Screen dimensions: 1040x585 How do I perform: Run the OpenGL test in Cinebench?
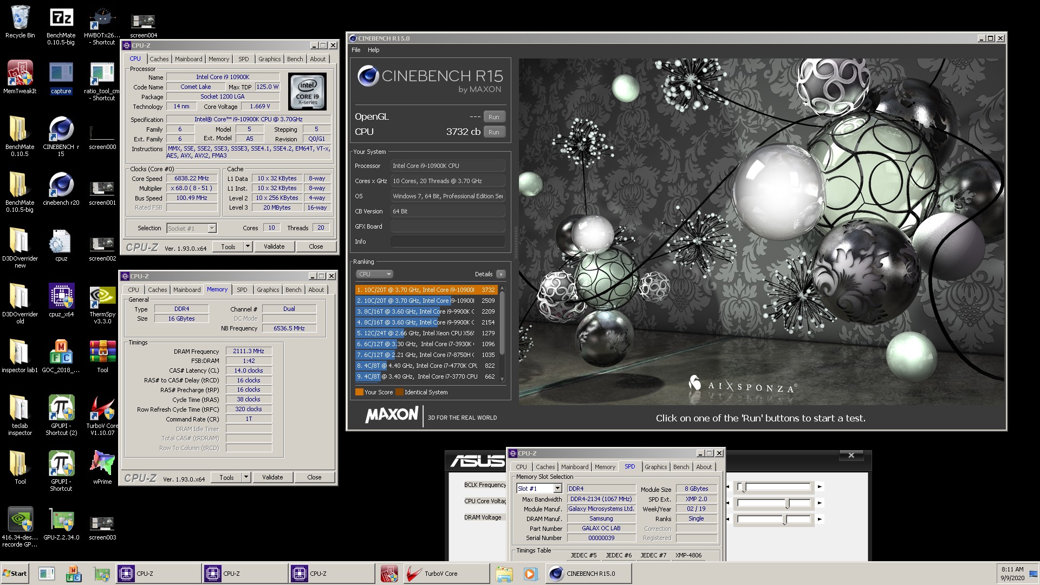tap(494, 117)
